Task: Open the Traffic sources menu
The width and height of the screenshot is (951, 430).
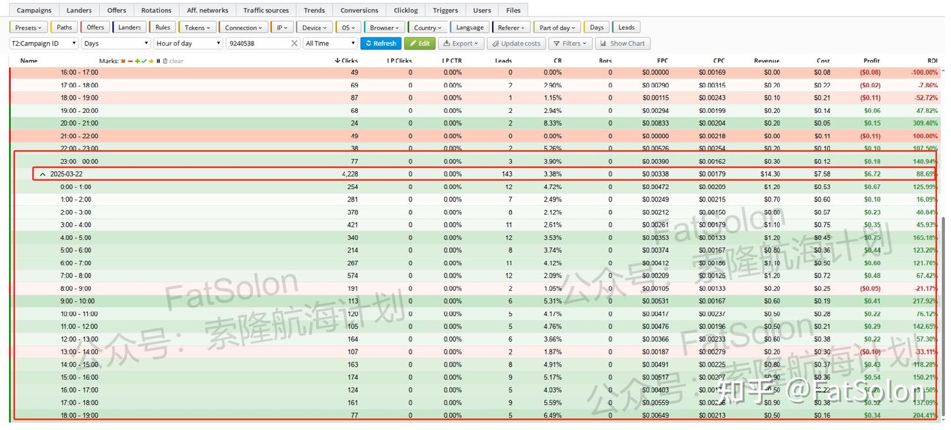Action: click(x=265, y=10)
